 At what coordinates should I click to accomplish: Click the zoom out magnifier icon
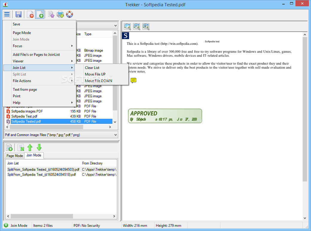[x=137, y=27]
